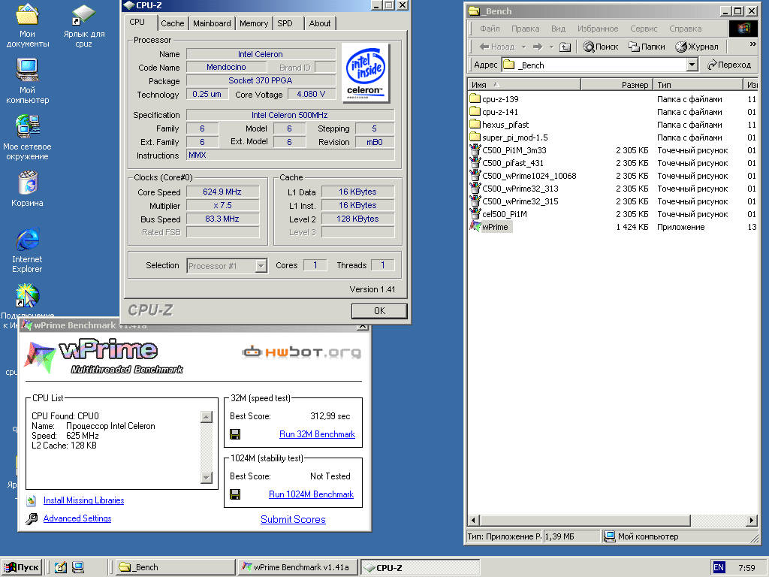769x577 pixels.
Task: Open the address bar dropdown in _Bench
Action: coord(692,65)
